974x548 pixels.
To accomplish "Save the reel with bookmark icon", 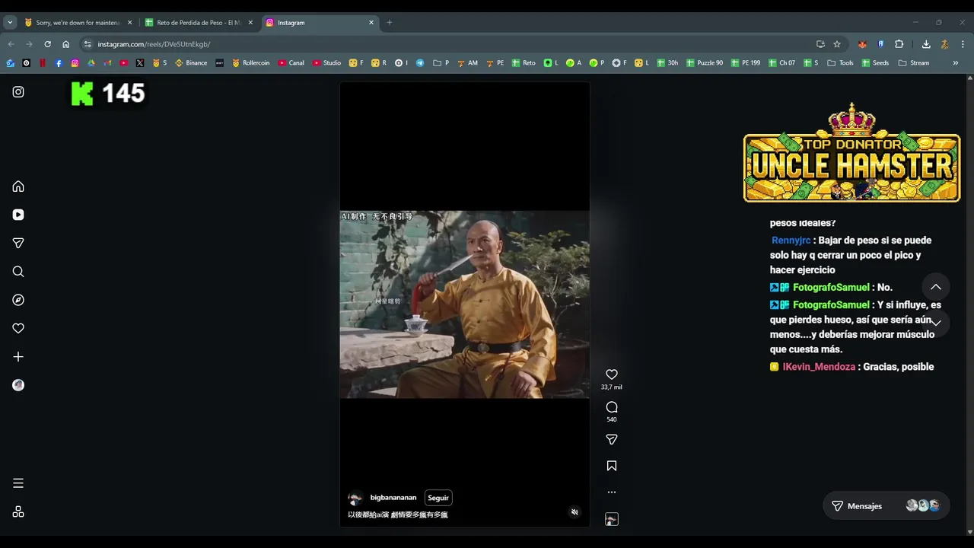I will (x=612, y=466).
